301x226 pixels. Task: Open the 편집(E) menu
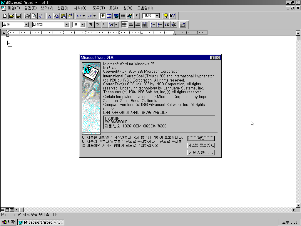tap(30, 8)
